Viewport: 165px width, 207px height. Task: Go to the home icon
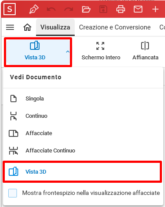pos(27,27)
